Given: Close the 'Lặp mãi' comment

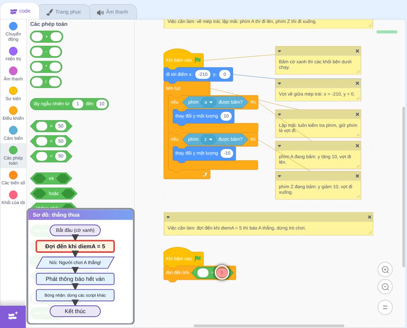Looking at the screenshot, I should pos(357,114).
